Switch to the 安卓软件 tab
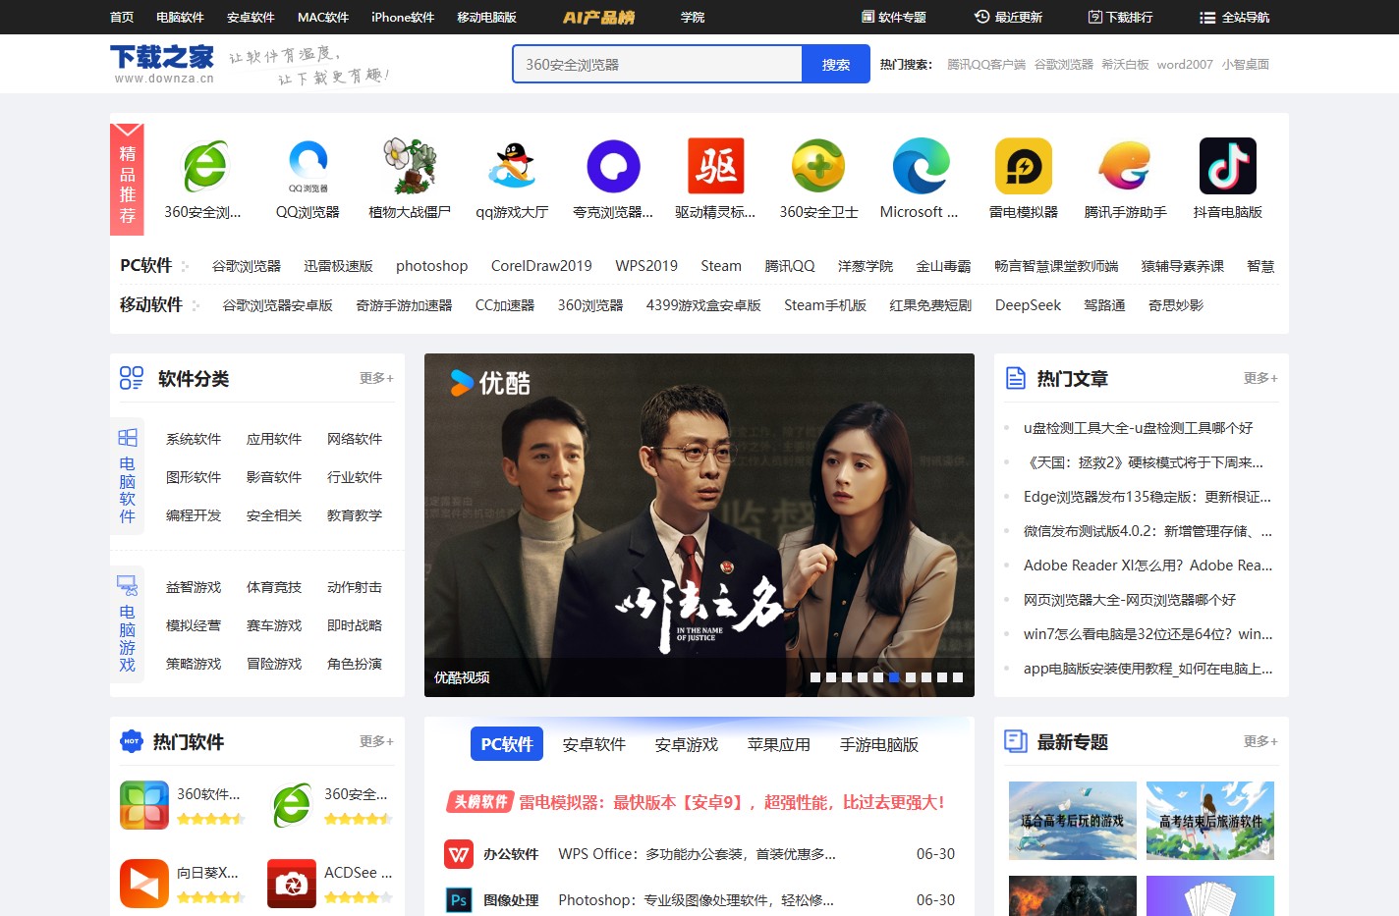The height and width of the screenshot is (916, 1399). pos(594,744)
